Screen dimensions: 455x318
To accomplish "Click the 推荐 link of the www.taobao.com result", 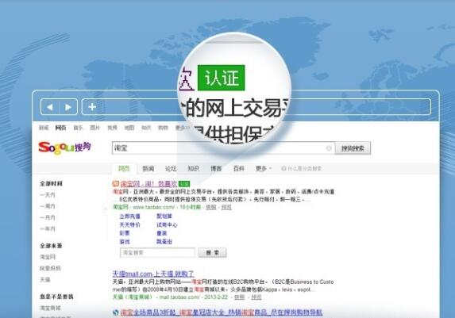I will (226, 207).
